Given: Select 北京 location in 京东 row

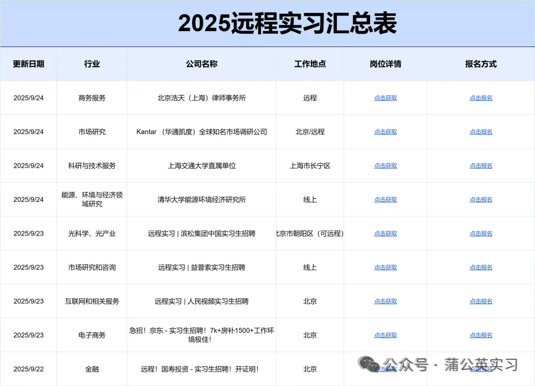Looking at the screenshot, I should [310, 335].
